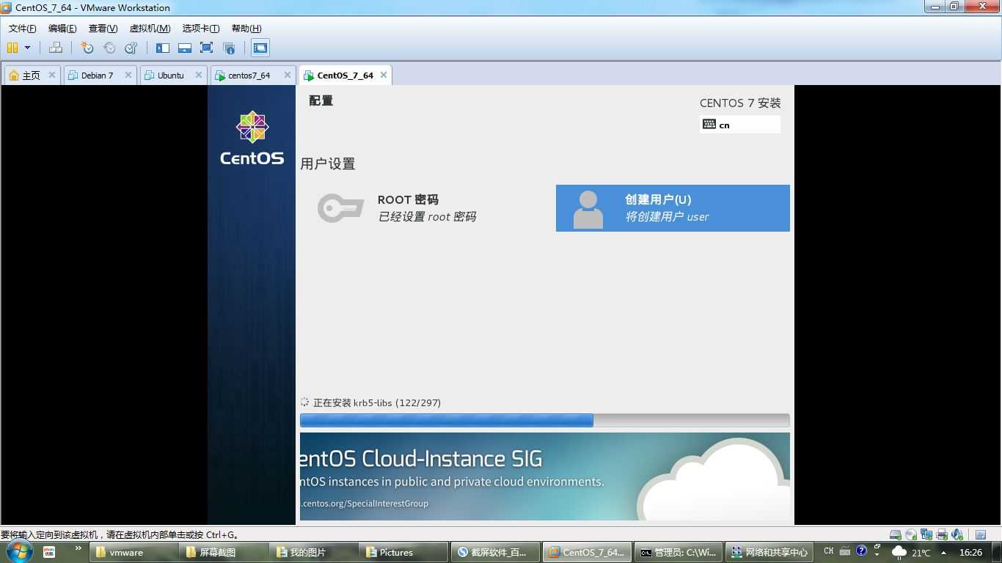Click the key icon beside ROOT 密码

point(340,208)
